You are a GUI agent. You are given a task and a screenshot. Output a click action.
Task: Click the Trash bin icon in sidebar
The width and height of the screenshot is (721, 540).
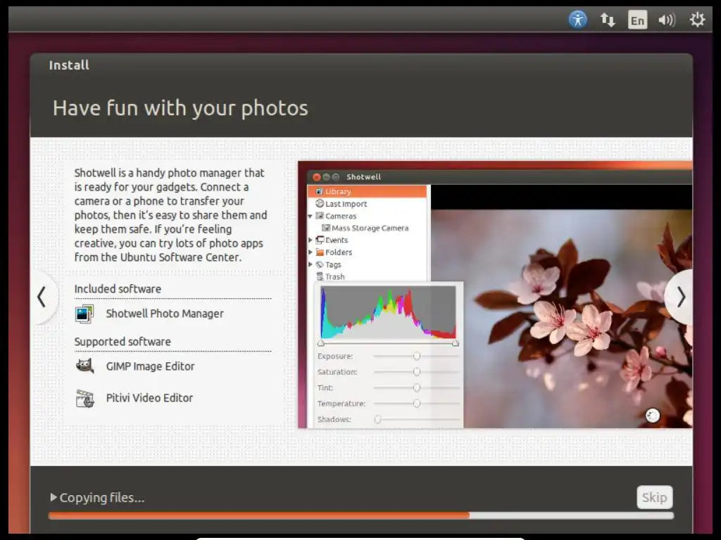click(x=320, y=276)
